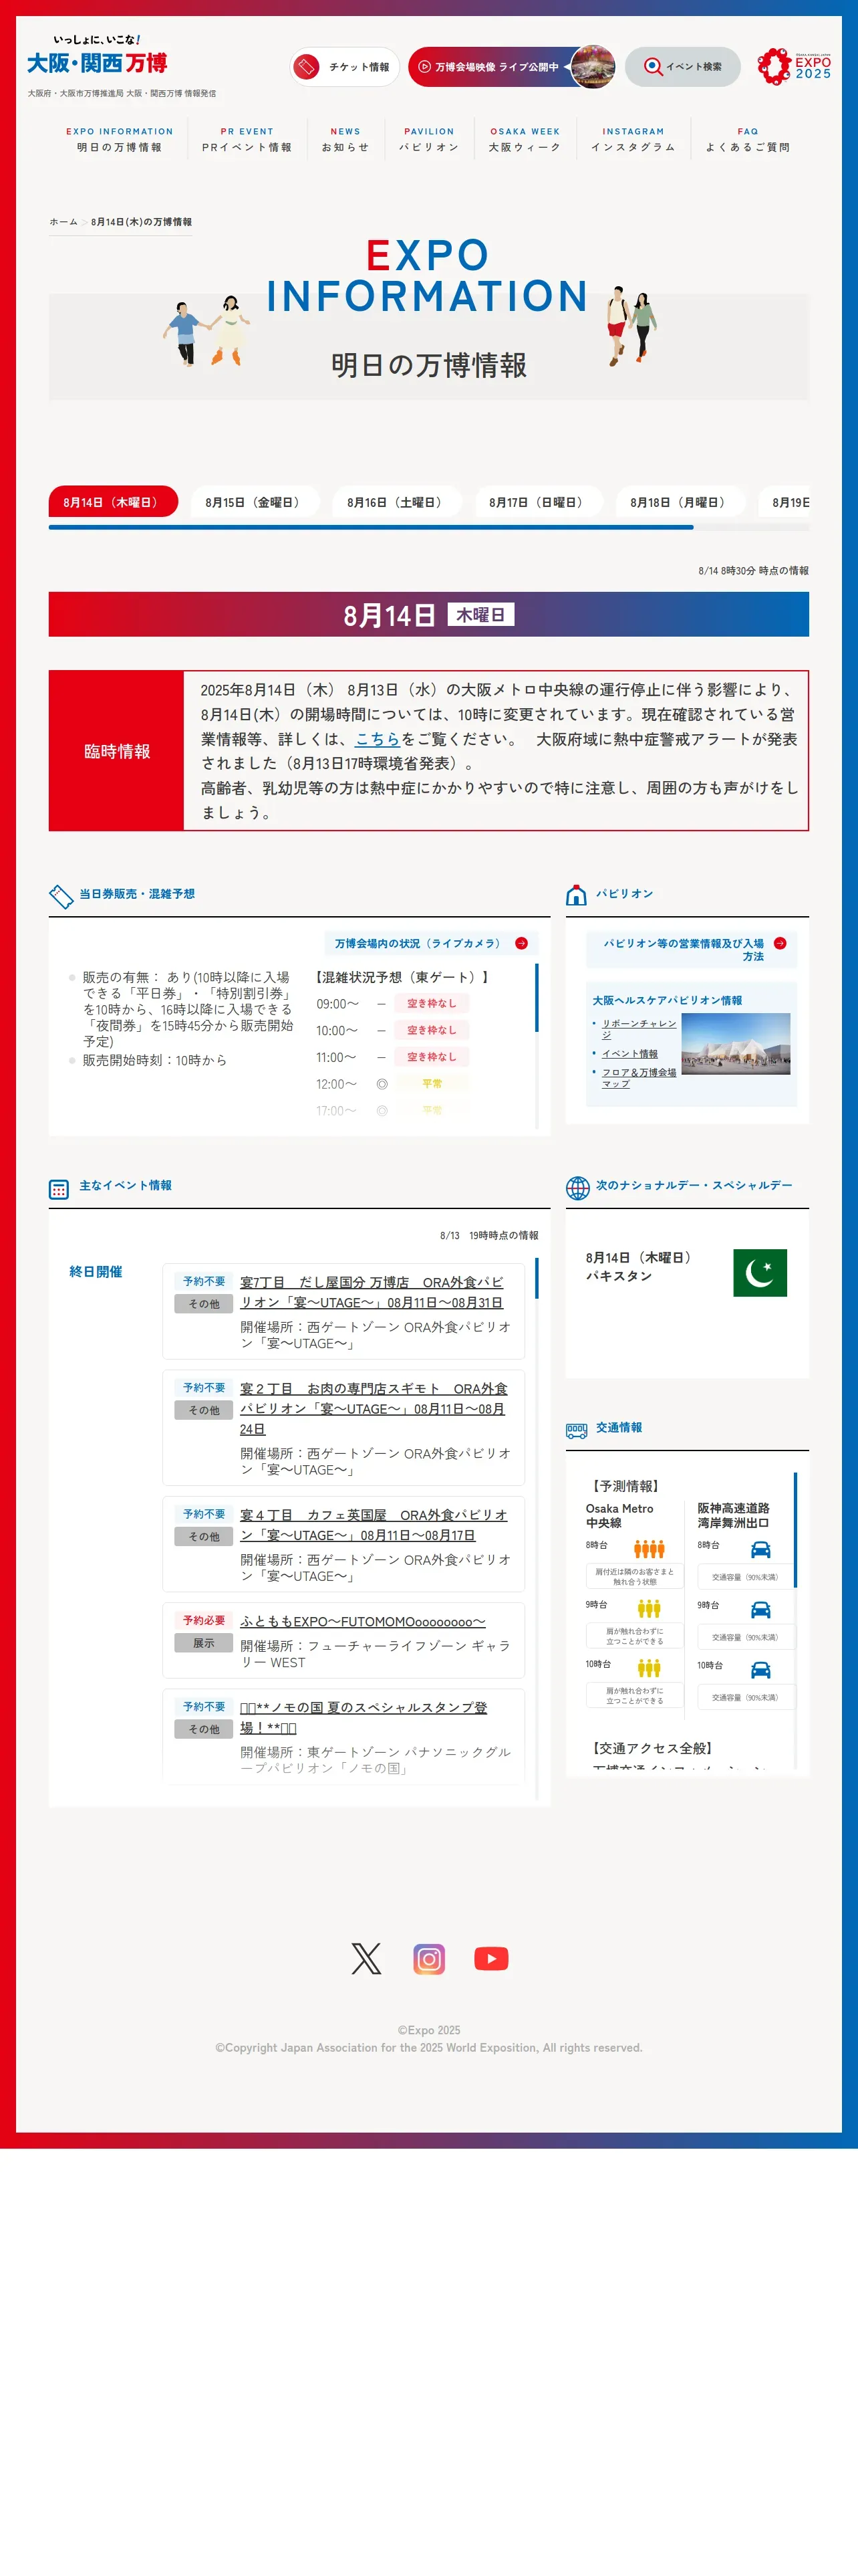Click the 終日開催 label
Viewport: 858px width, 2576px height.
click(x=96, y=1272)
